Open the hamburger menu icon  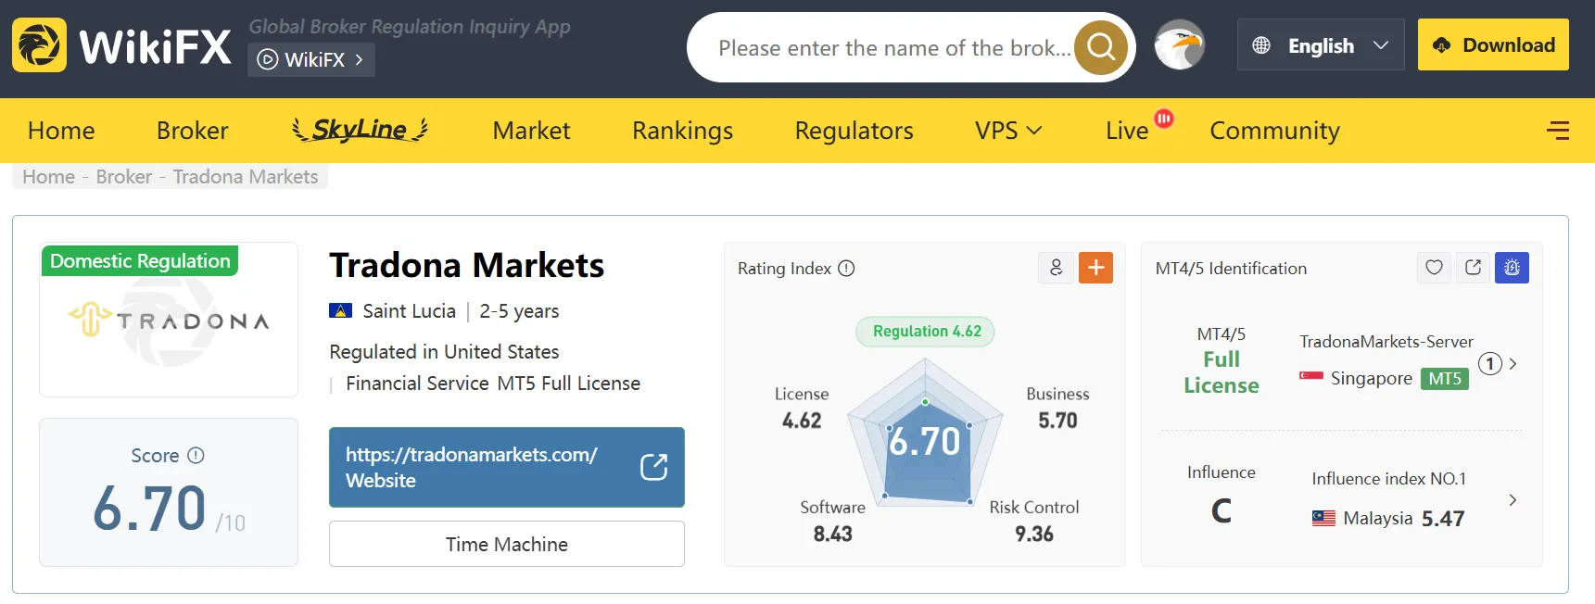(x=1558, y=131)
